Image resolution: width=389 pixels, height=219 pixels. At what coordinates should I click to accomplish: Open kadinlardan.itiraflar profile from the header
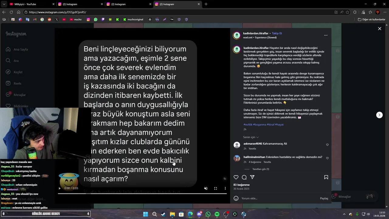click(x=256, y=33)
